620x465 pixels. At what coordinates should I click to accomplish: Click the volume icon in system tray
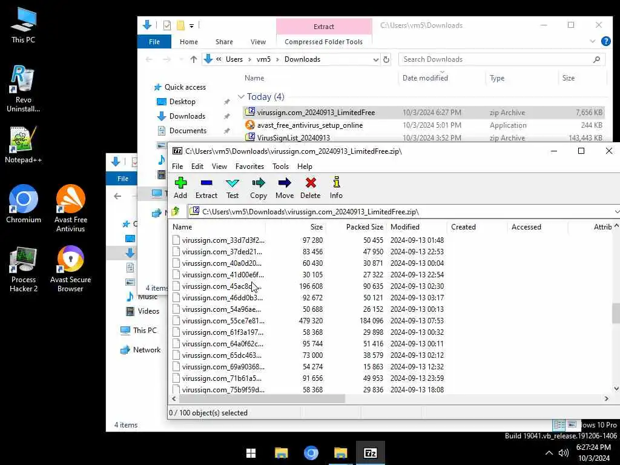click(x=564, y=453)
